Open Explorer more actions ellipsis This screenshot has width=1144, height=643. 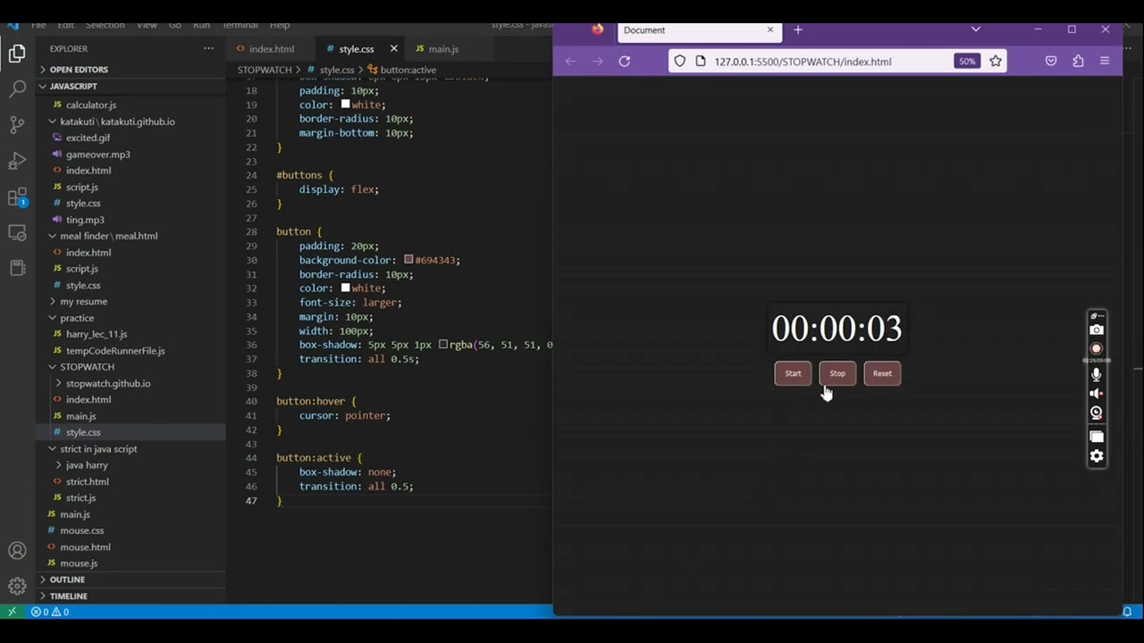click(208, 48)
